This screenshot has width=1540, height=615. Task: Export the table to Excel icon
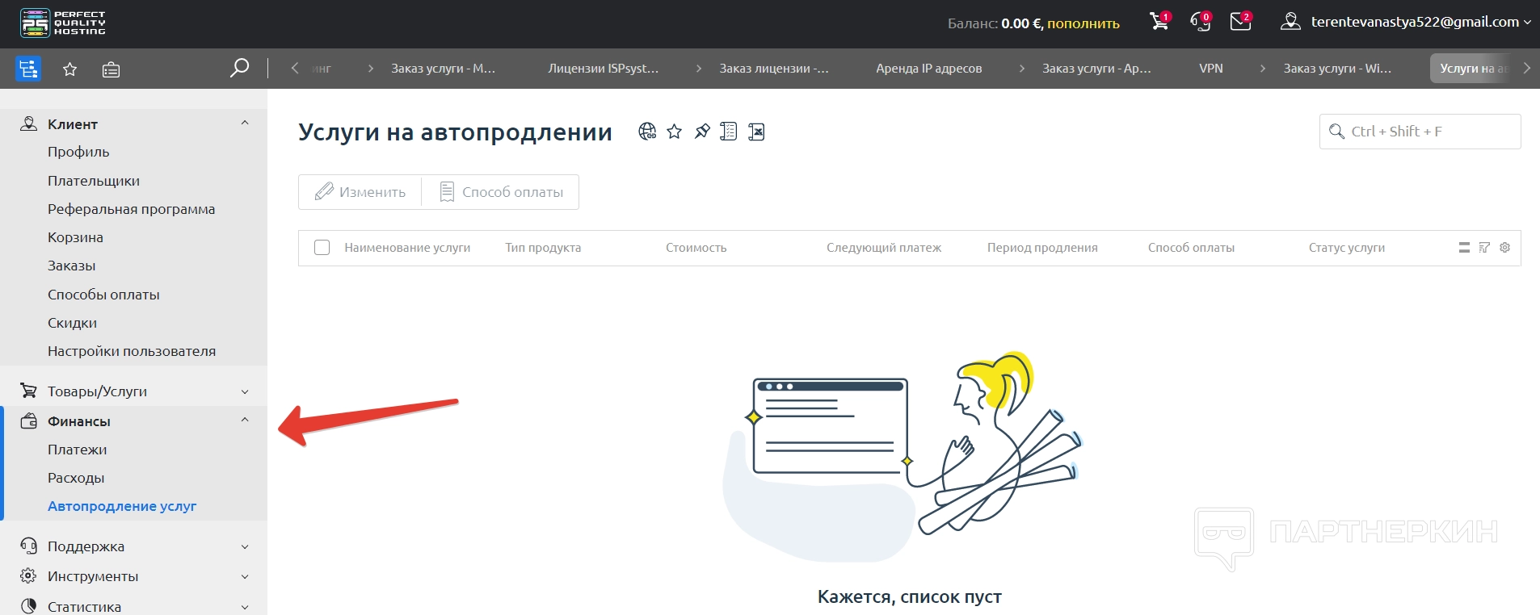756,132
